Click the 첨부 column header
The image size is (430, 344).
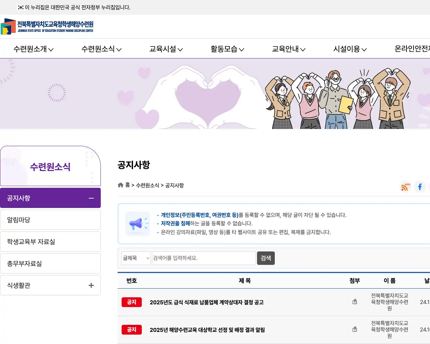pos(355,281)
